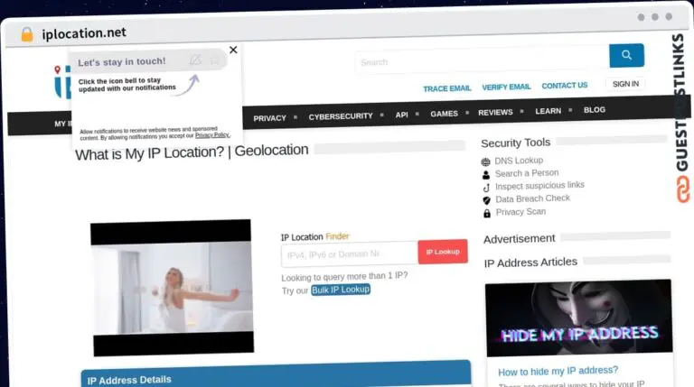Viewport: 694px width, 387px height.
Task: Open the Privacy Scan link
Action: pos(520,212)
